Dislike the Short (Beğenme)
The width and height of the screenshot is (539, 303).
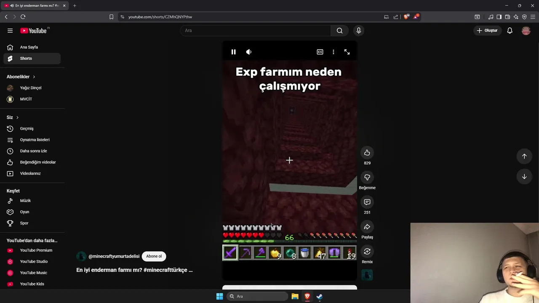(x=367, y=178)
